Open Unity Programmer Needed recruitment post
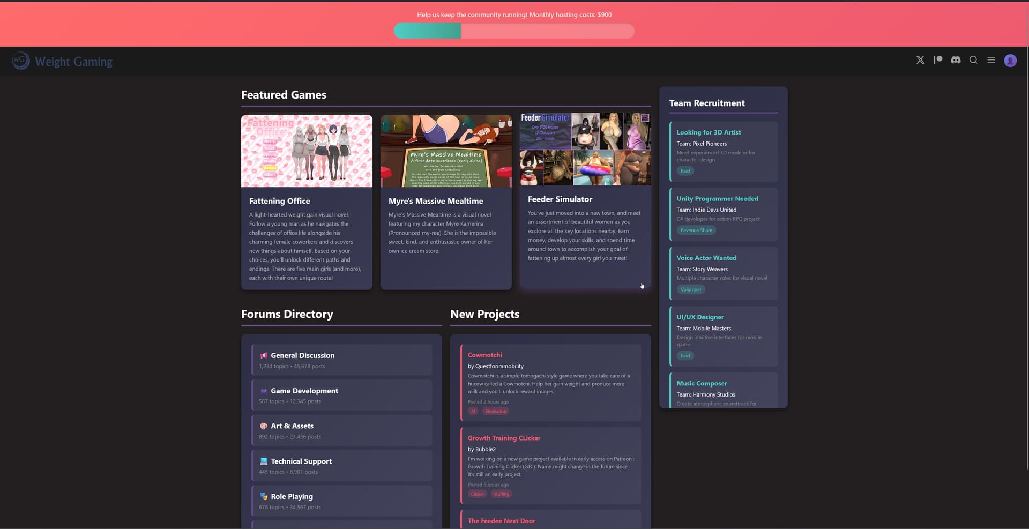 [x=717, y=198]
